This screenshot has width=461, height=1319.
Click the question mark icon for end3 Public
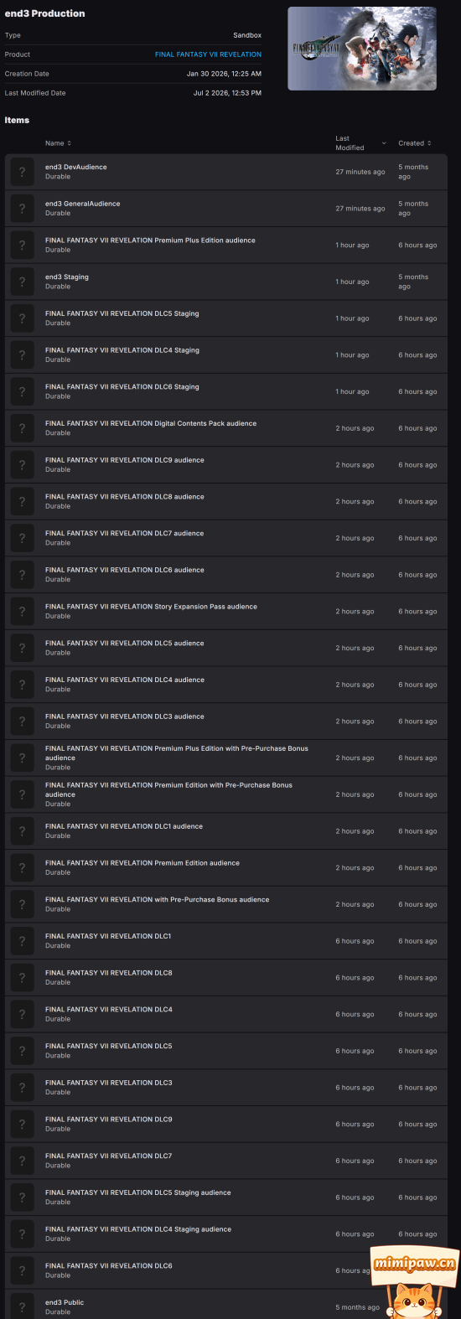pos(23,1306)
